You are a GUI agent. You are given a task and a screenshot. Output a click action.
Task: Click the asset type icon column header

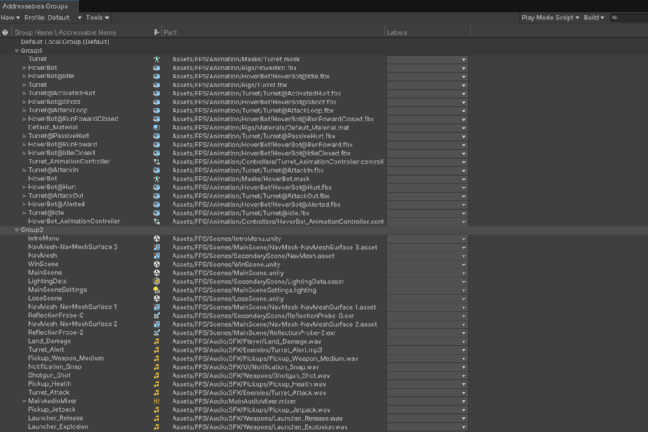[156, 32]
